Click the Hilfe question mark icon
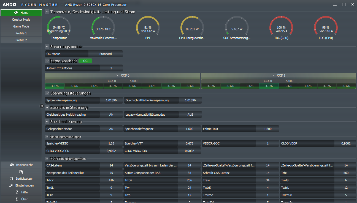 pyautogui.click(x=17, y=192)
